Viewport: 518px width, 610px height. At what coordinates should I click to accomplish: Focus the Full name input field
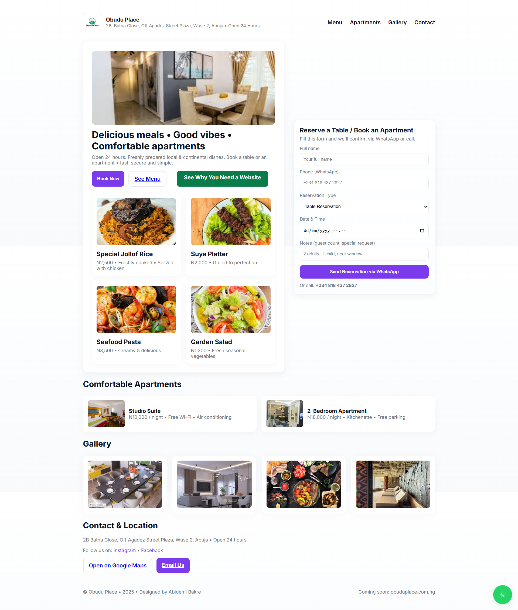coord(364,159)
